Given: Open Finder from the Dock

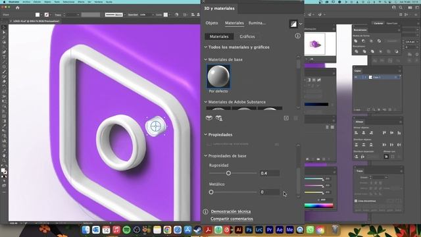Looking at the screenshot, I should pyautogui.click(x=86, y=230).
